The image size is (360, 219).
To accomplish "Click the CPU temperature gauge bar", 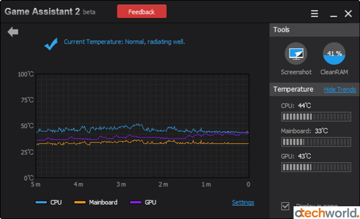I will coord(316,117).
